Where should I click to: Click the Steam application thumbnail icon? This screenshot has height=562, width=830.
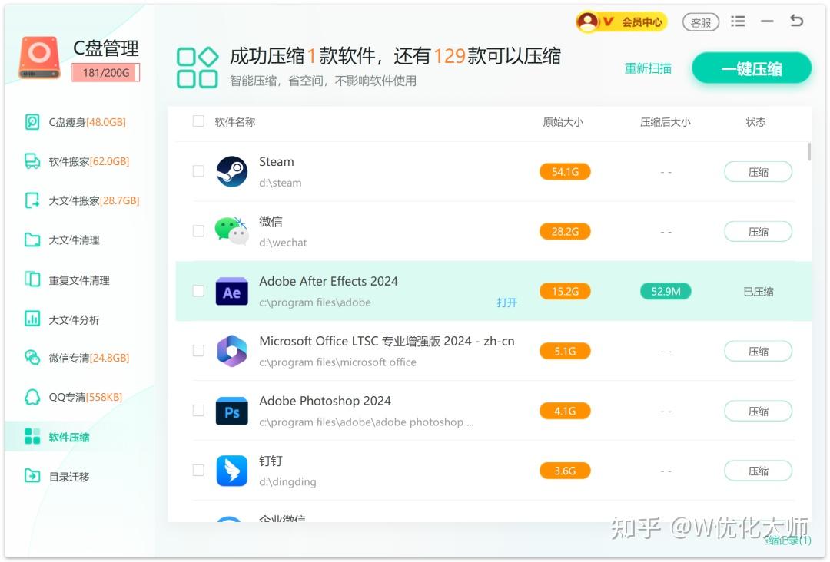pos(232,170)
